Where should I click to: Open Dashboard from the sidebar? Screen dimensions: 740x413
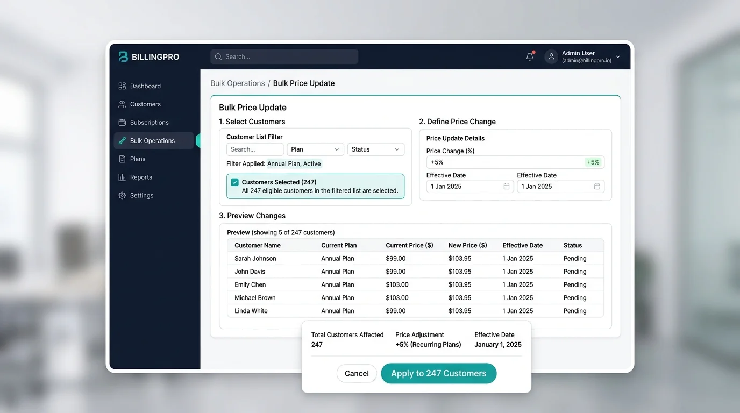pos(123,86)
